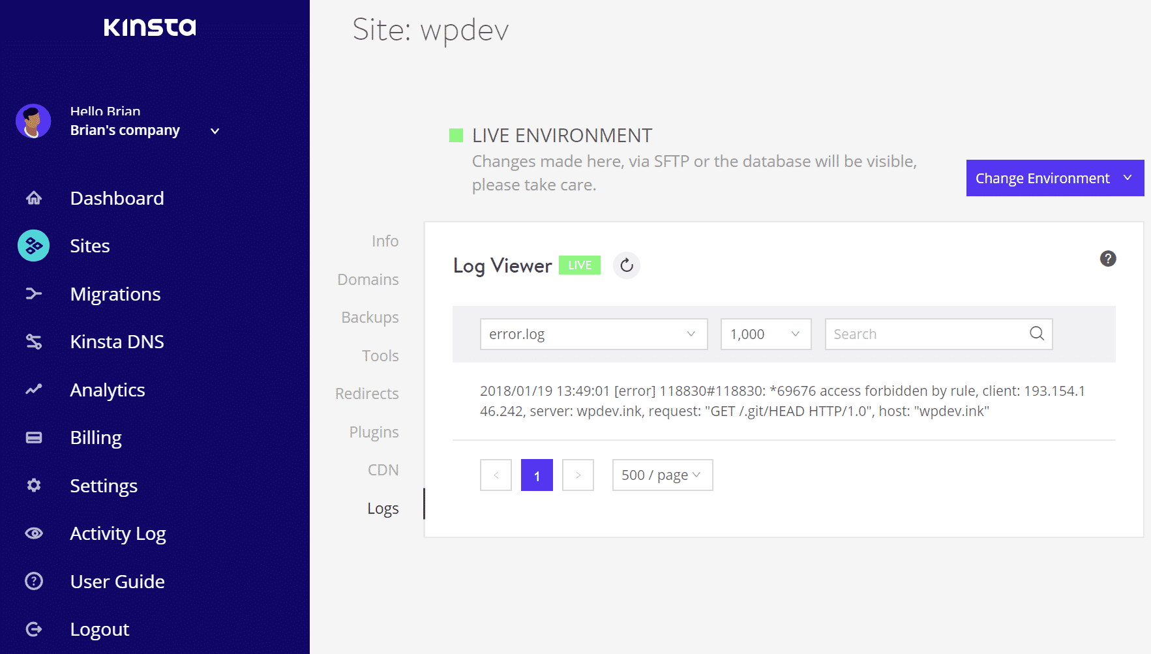Open Kinsta DNS in the sidebar
1151x654 pixels.
[117, 342]
